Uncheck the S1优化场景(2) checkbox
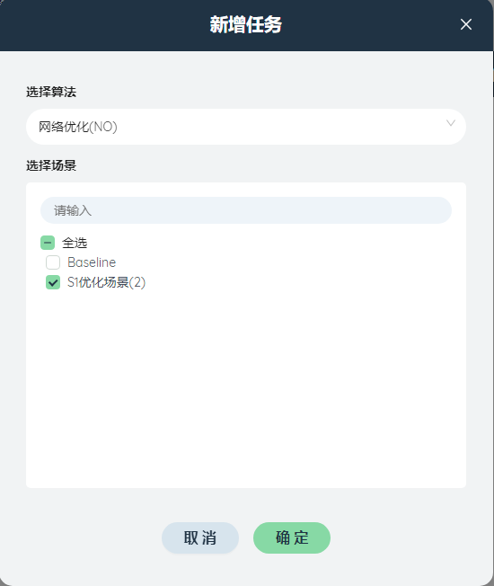The image size is (494, 586). (53, 282)
